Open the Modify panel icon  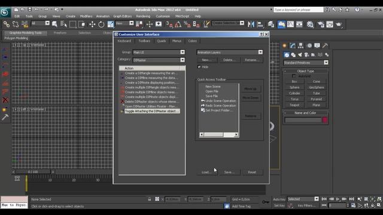tap(293, 45)
